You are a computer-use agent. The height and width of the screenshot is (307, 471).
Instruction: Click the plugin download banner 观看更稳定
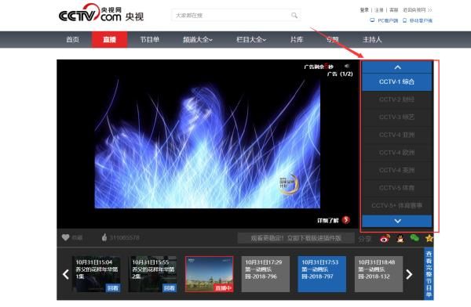coord(296,238)
